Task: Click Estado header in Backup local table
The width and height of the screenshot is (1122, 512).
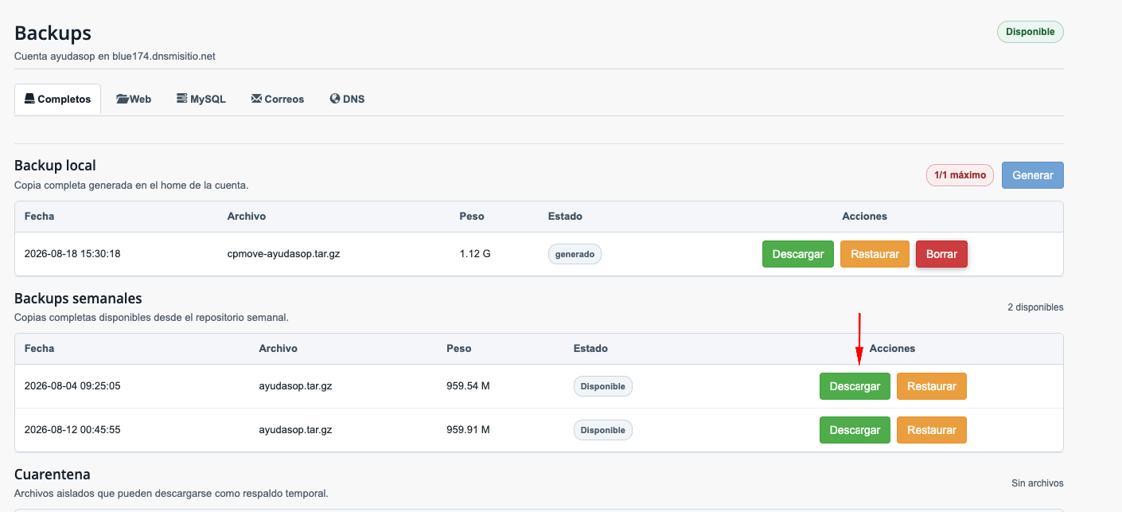Action: click(565, 217)
